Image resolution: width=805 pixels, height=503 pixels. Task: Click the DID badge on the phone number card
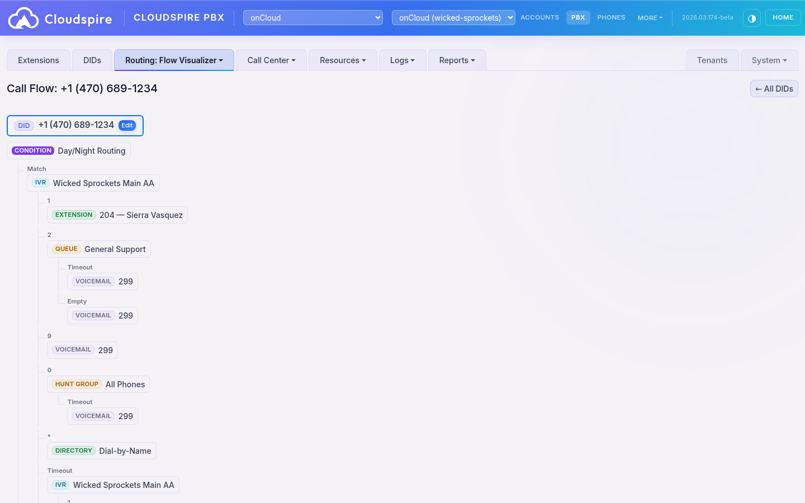pyautogui.click(x=23, y=125)
